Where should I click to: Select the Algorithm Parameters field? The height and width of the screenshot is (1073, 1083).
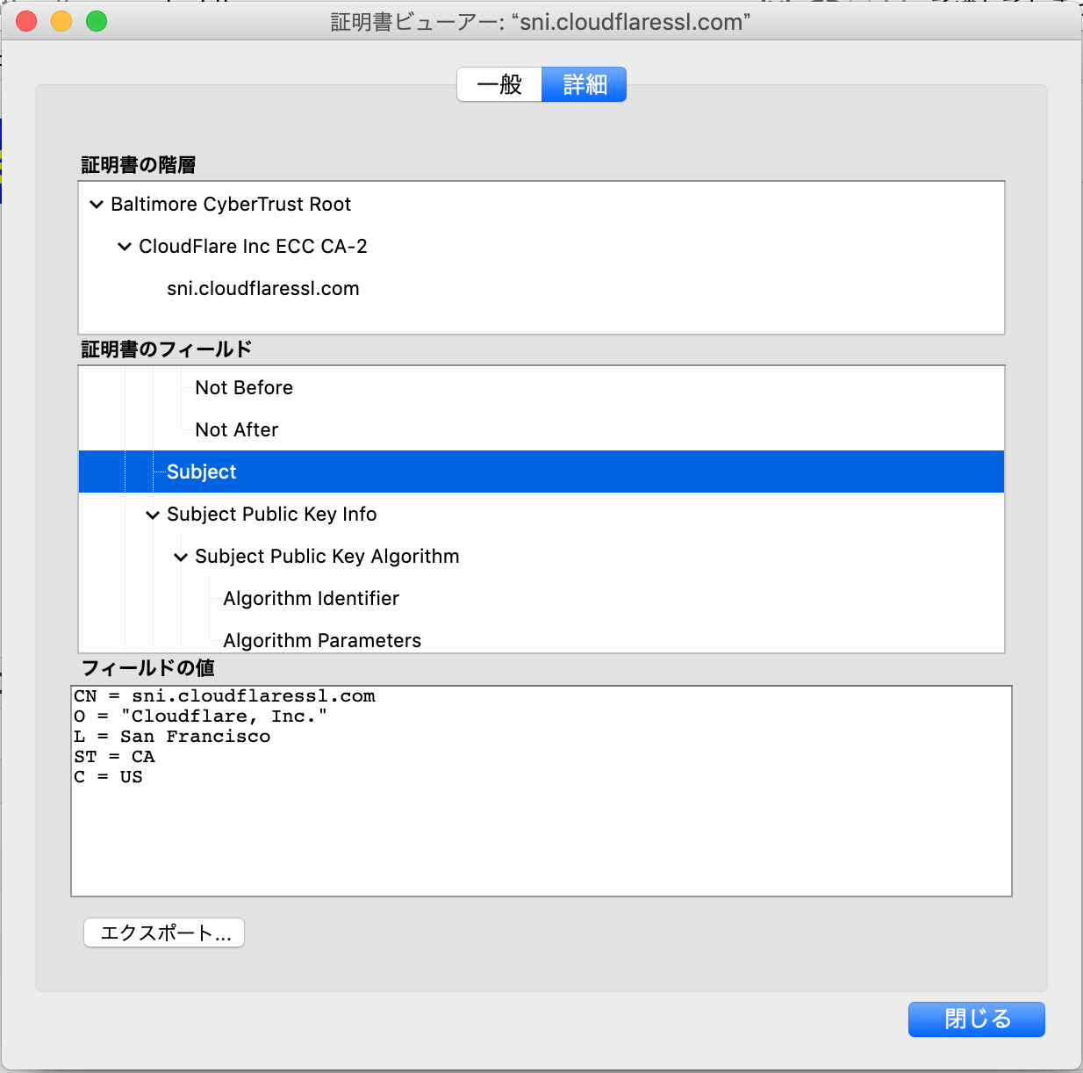coord(322,641)
